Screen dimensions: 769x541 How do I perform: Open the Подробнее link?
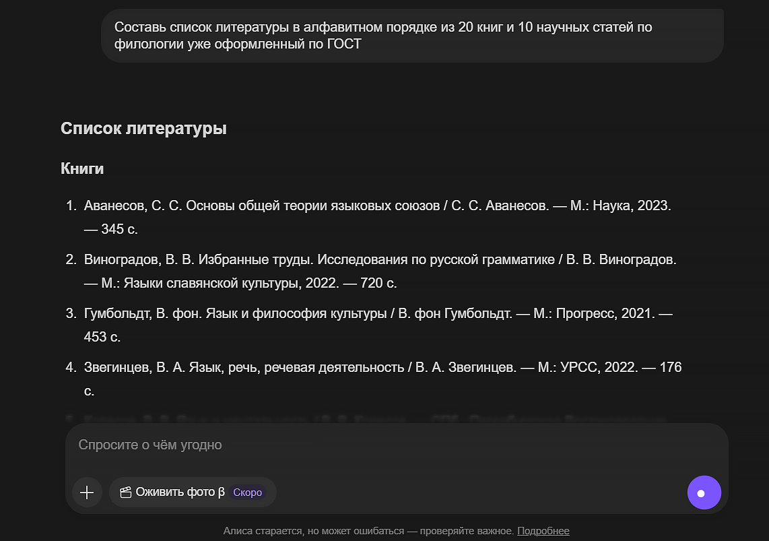coord(543,531)
